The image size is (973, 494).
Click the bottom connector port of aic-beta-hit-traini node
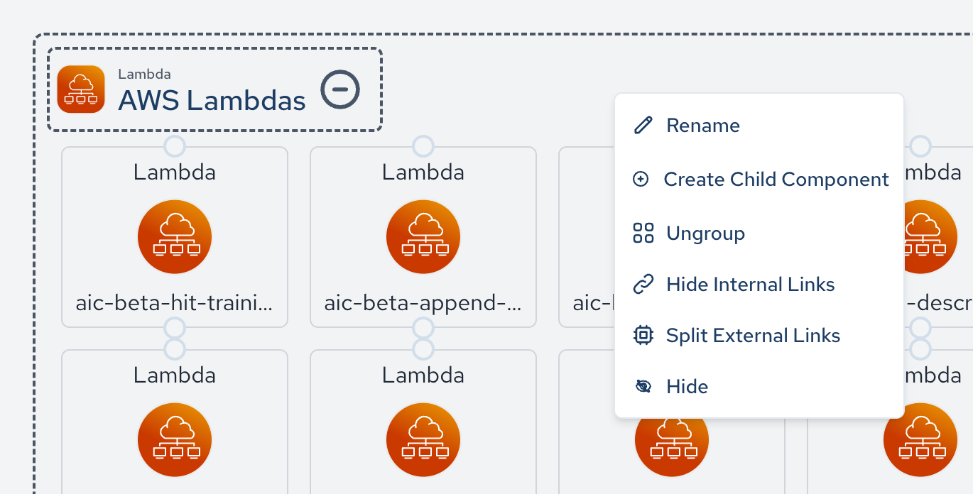tap(175, 328)
